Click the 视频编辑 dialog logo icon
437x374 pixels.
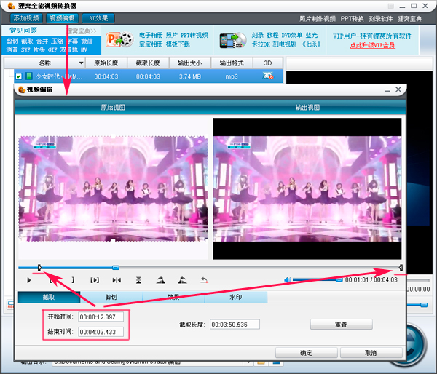[21, 89]
